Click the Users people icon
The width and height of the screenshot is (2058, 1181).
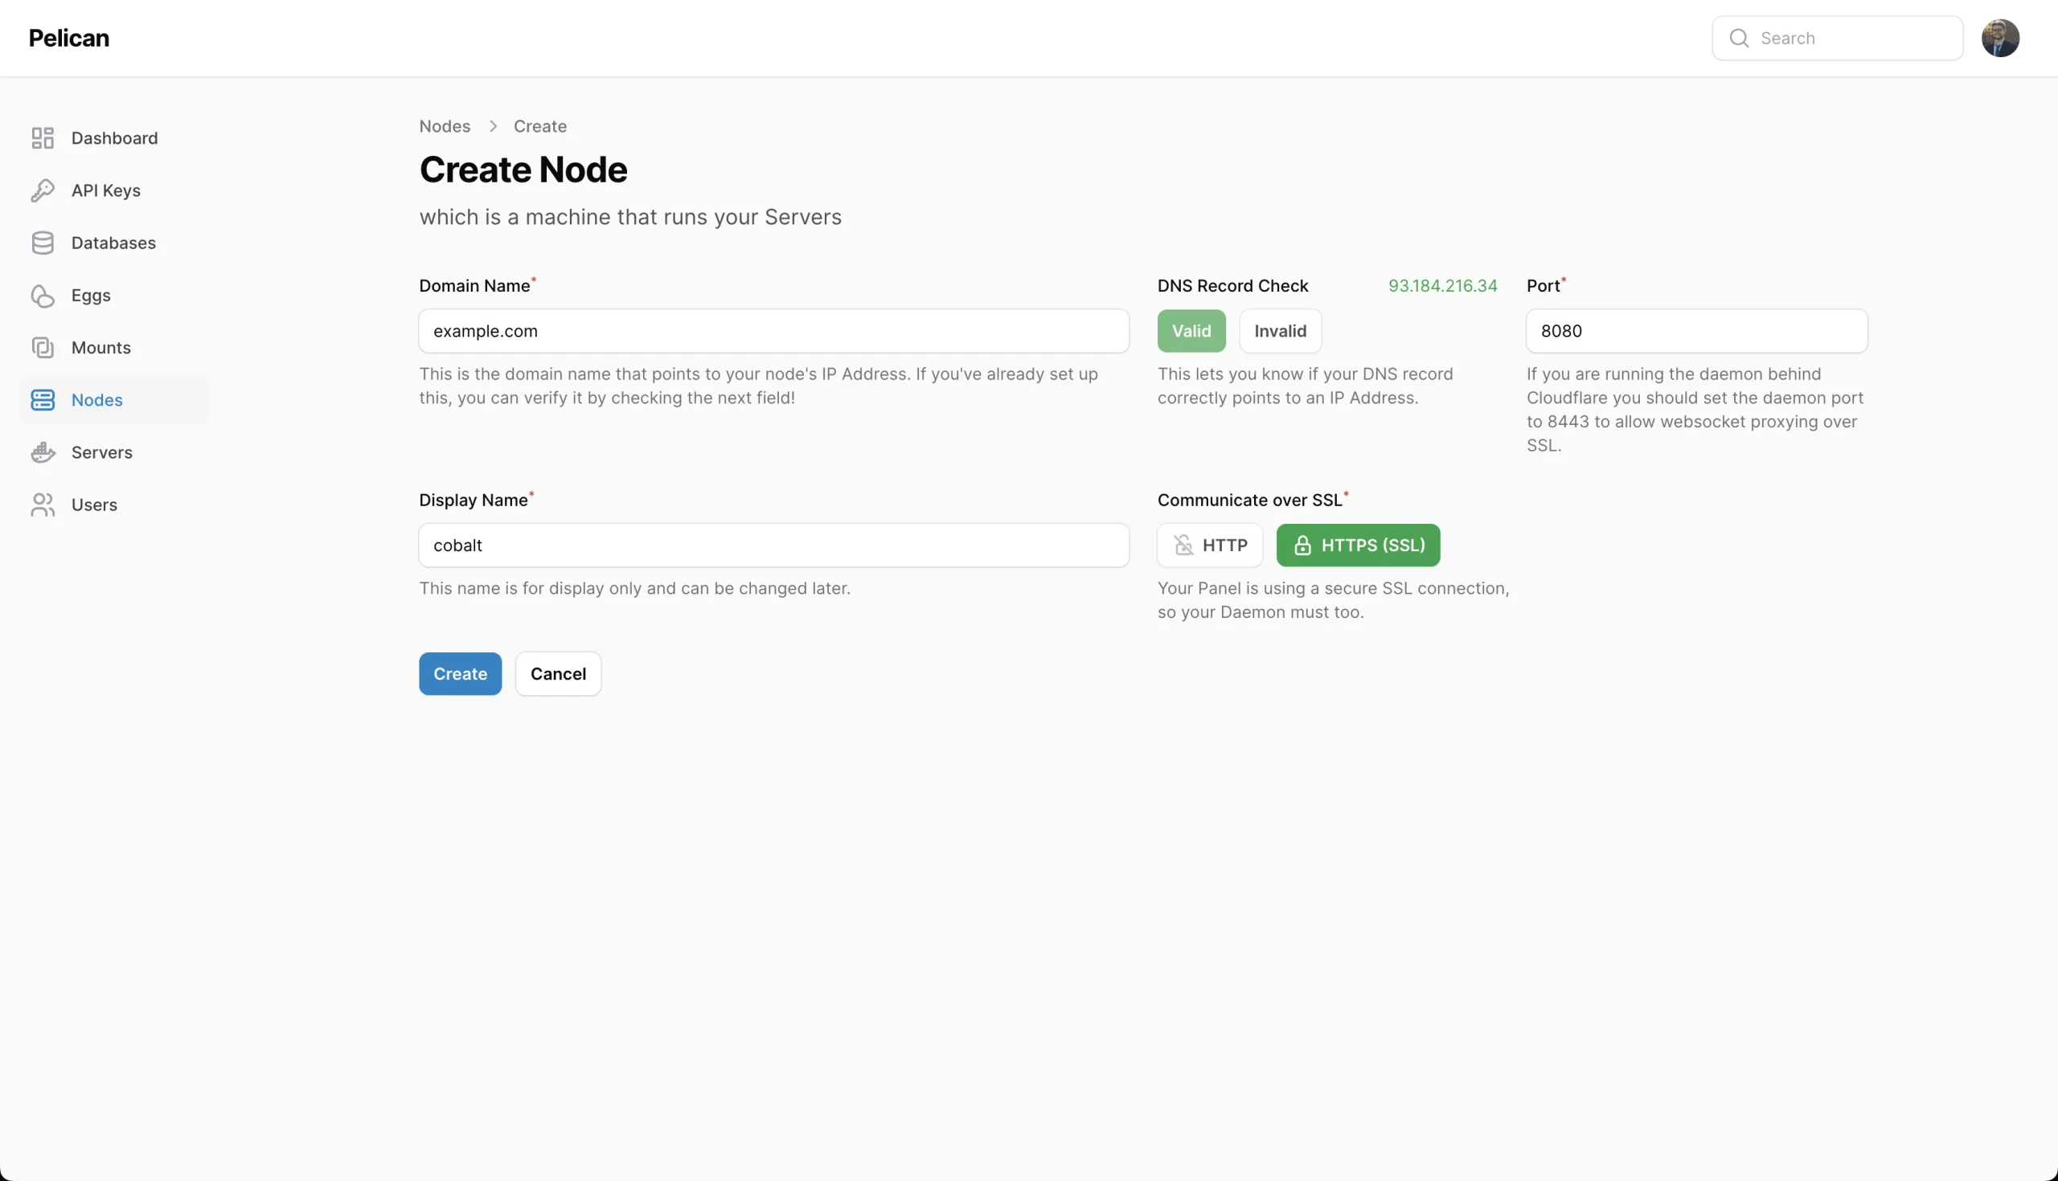tap(42, 505)
